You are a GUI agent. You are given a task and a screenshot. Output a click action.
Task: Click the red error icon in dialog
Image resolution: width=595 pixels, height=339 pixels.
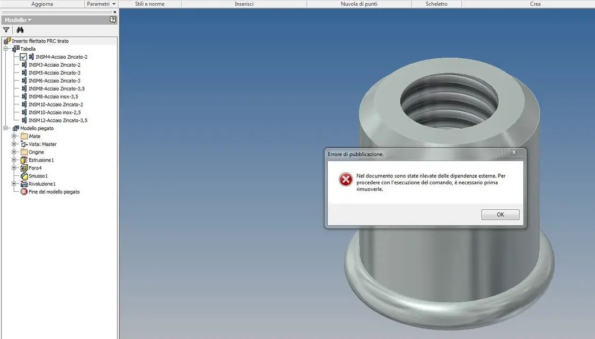coord(346,180)
